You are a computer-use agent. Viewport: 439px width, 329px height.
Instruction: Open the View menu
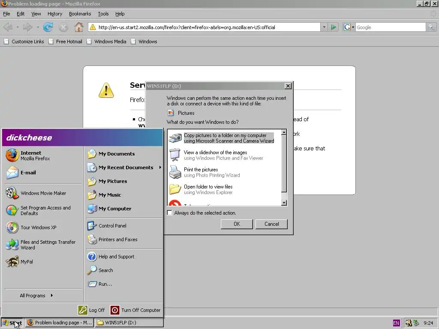tap(36, 14)
